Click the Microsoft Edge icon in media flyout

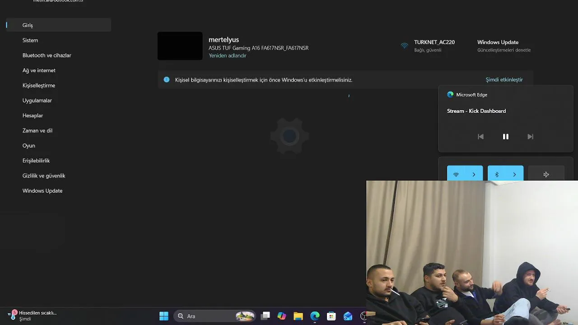(x=450, y=95)
